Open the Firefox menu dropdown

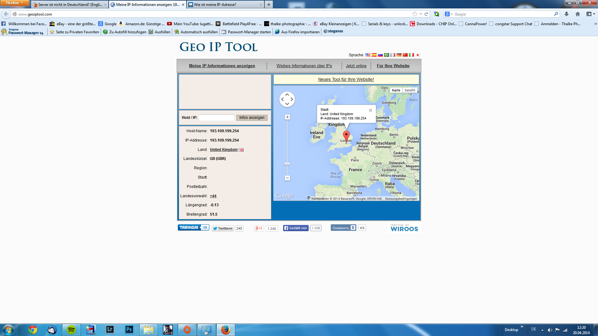pyautogui.click(x=15, y=3)
